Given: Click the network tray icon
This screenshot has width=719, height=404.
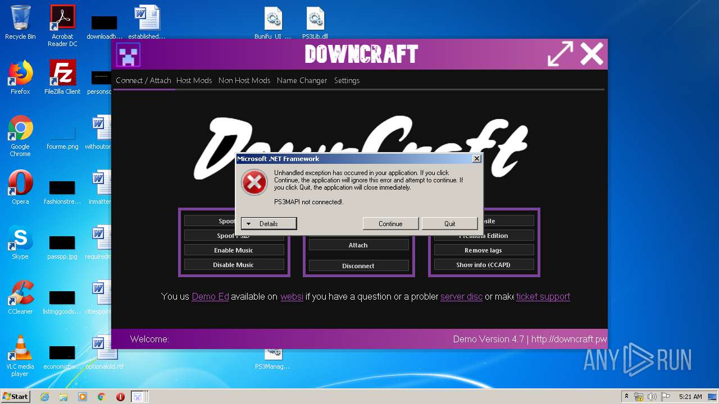Looking at the screenshot, I should point(639,397).
